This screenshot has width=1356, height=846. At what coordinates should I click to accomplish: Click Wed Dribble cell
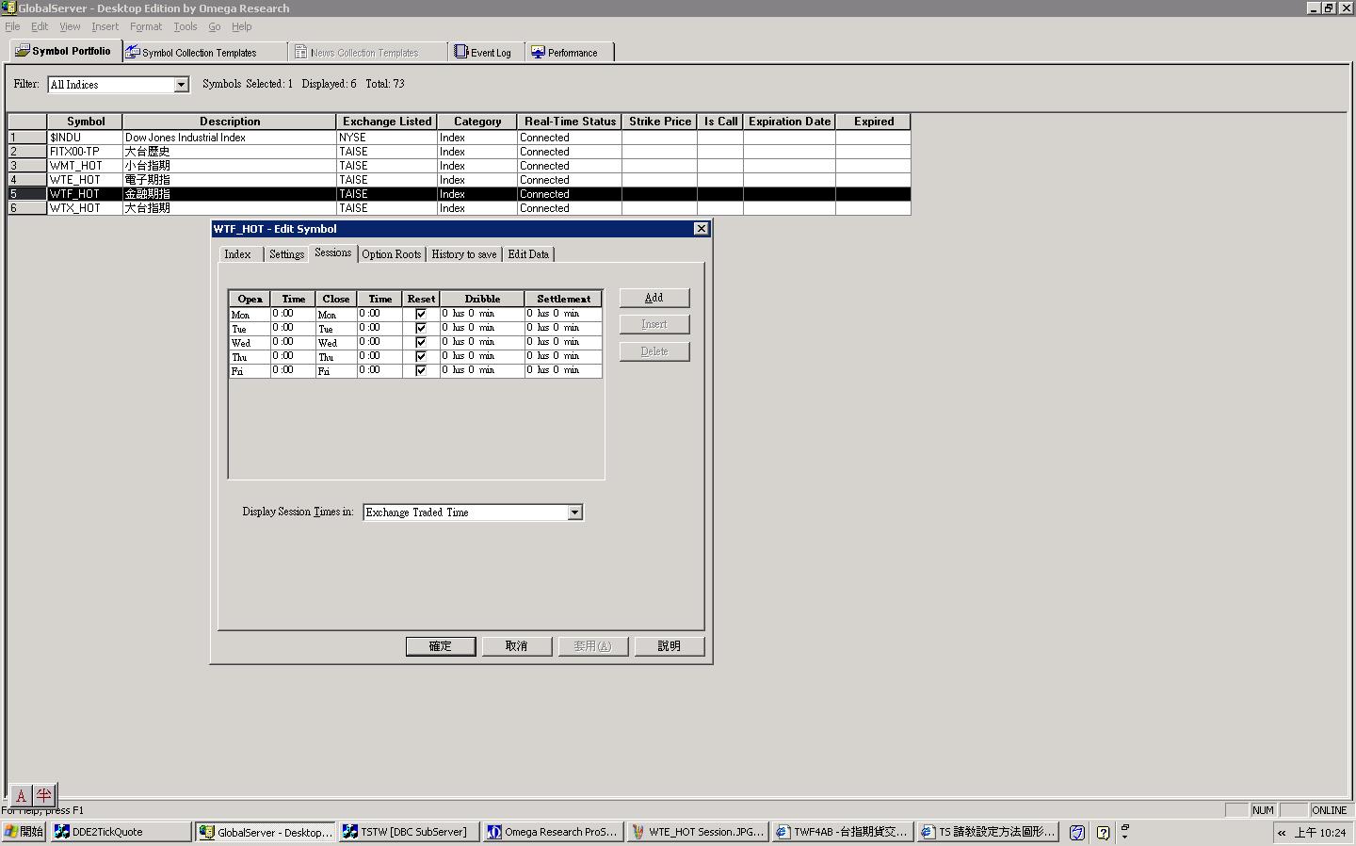(481, 342)
